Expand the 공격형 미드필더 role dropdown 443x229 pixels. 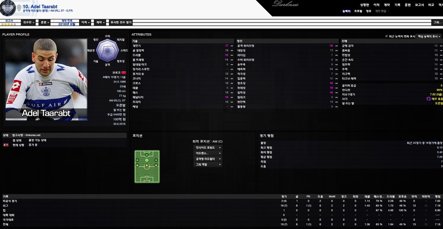(207, 159)
